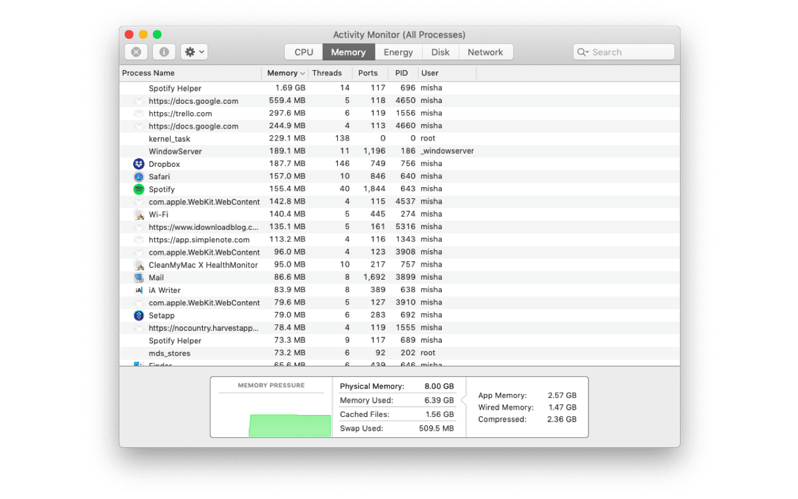Screen dimensions: 798x499
Task: Click shield icon beside https://www.idownloadblog.c...
Action: [x=138, y=227]
